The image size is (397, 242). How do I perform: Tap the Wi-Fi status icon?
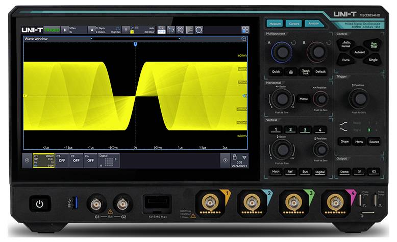point(244,157)
